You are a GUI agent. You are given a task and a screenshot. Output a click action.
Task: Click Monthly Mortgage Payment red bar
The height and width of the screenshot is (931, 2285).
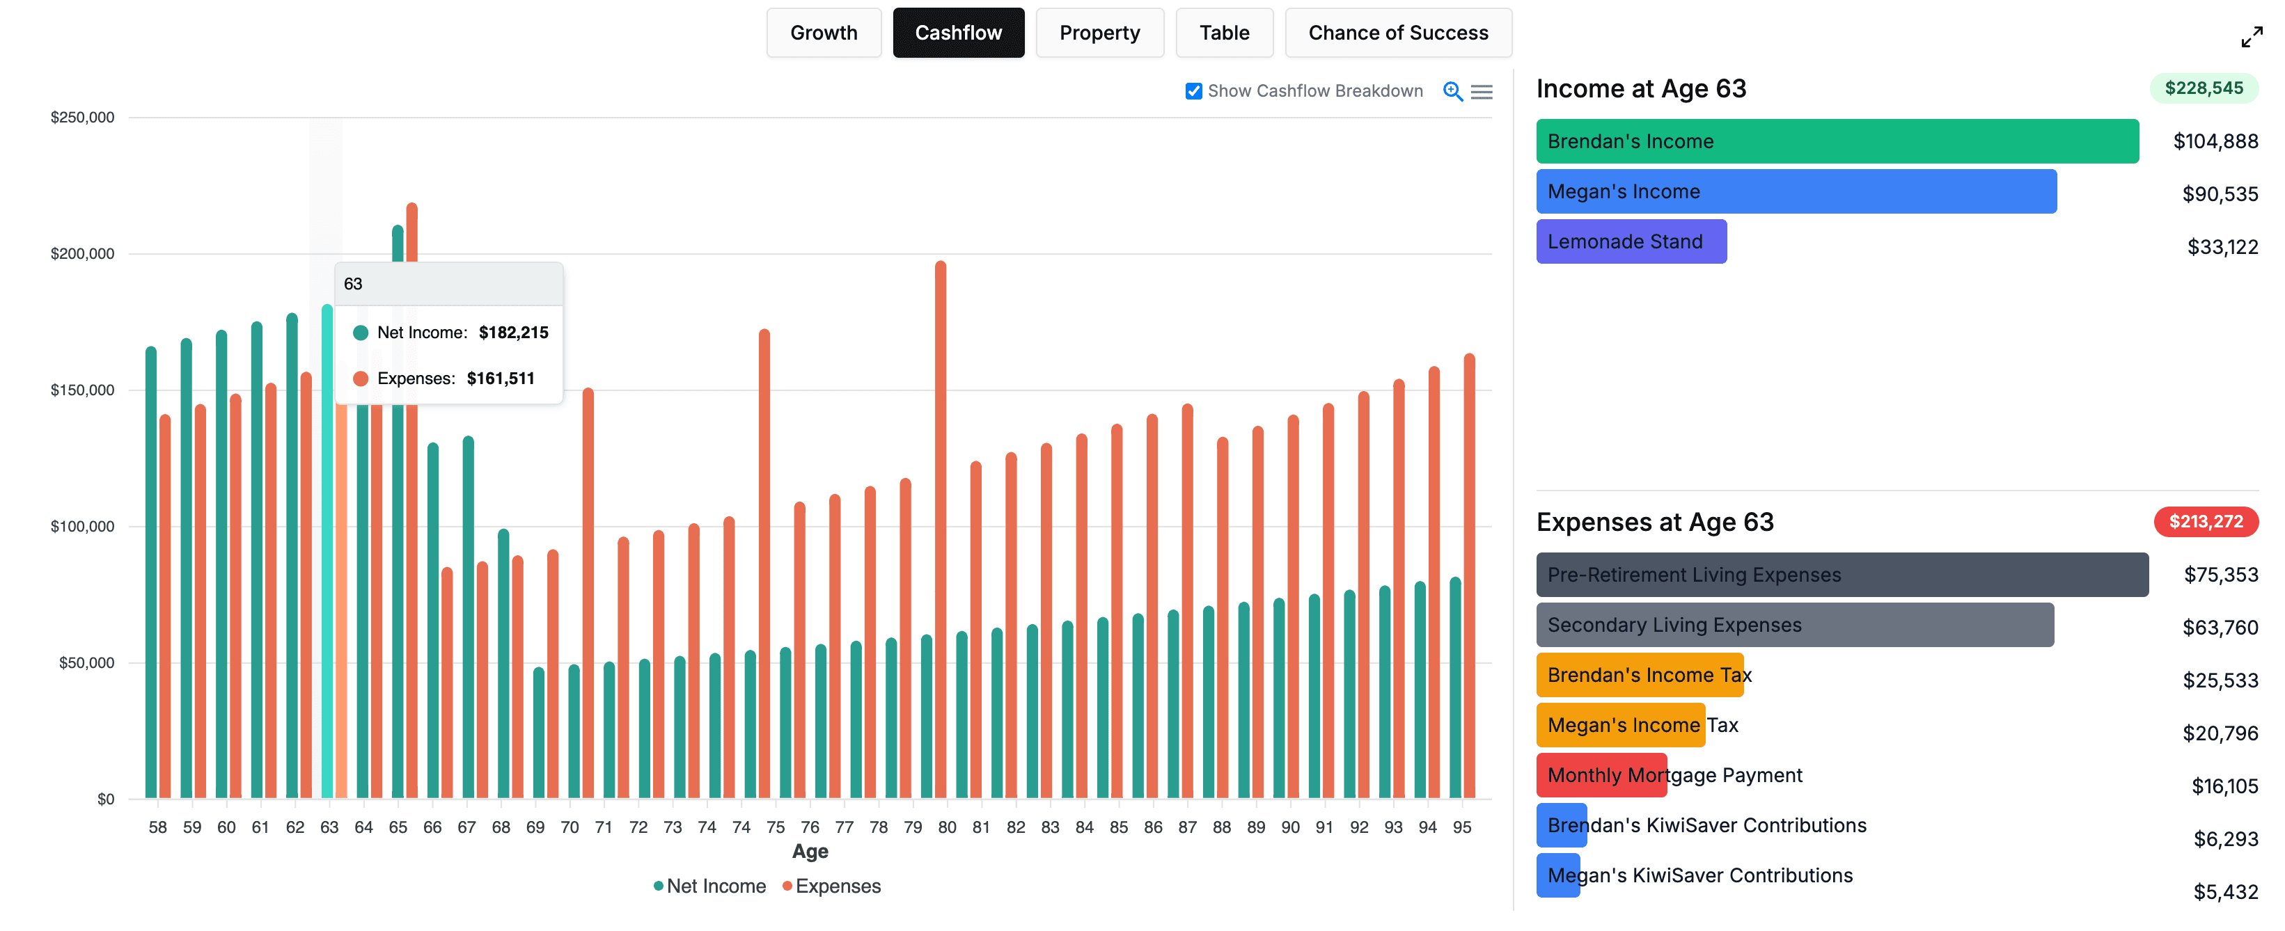(1601, 775)
